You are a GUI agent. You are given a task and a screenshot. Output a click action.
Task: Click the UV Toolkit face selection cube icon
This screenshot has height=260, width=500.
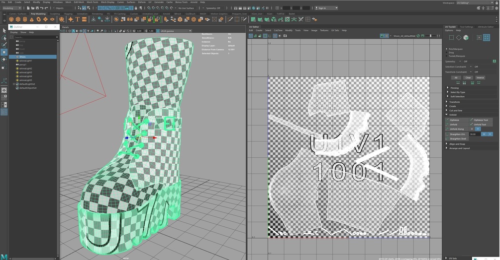pos(466,38)
